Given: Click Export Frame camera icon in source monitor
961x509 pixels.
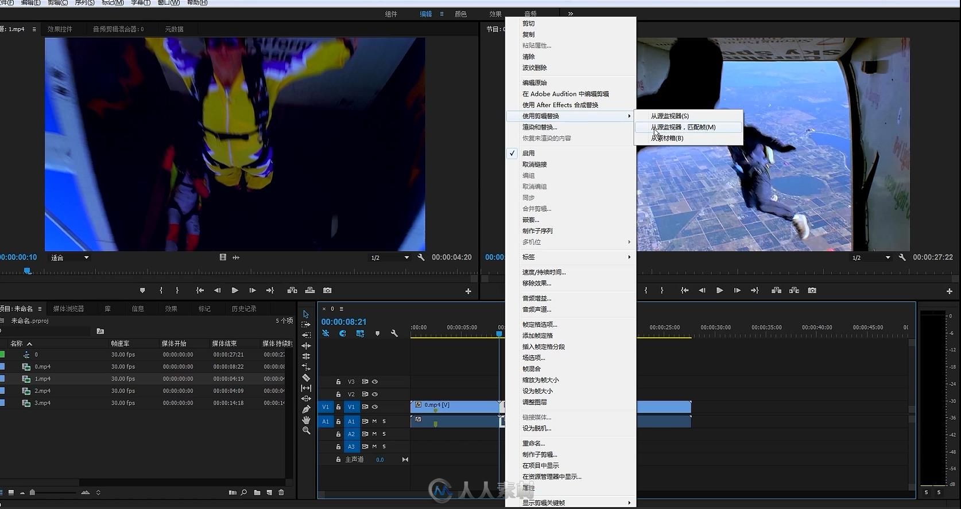Looking at the screenshot, I should point(327,291).
